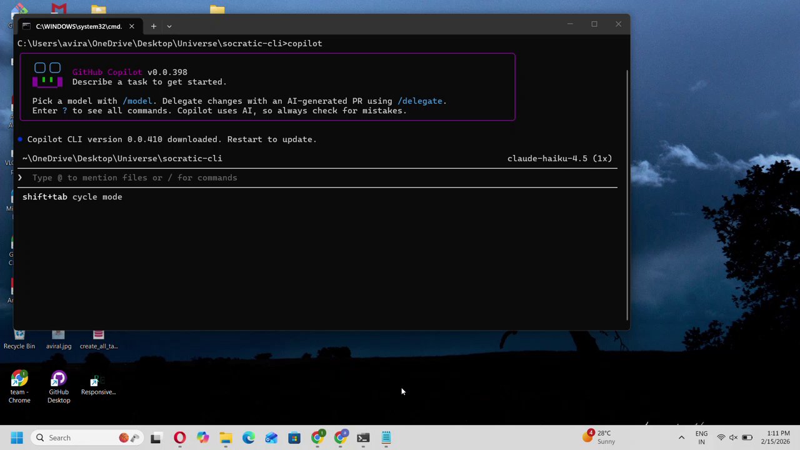Open File Explorer from the taskbar
Screen dimensions: 800x450
click(x=226, y=437)
